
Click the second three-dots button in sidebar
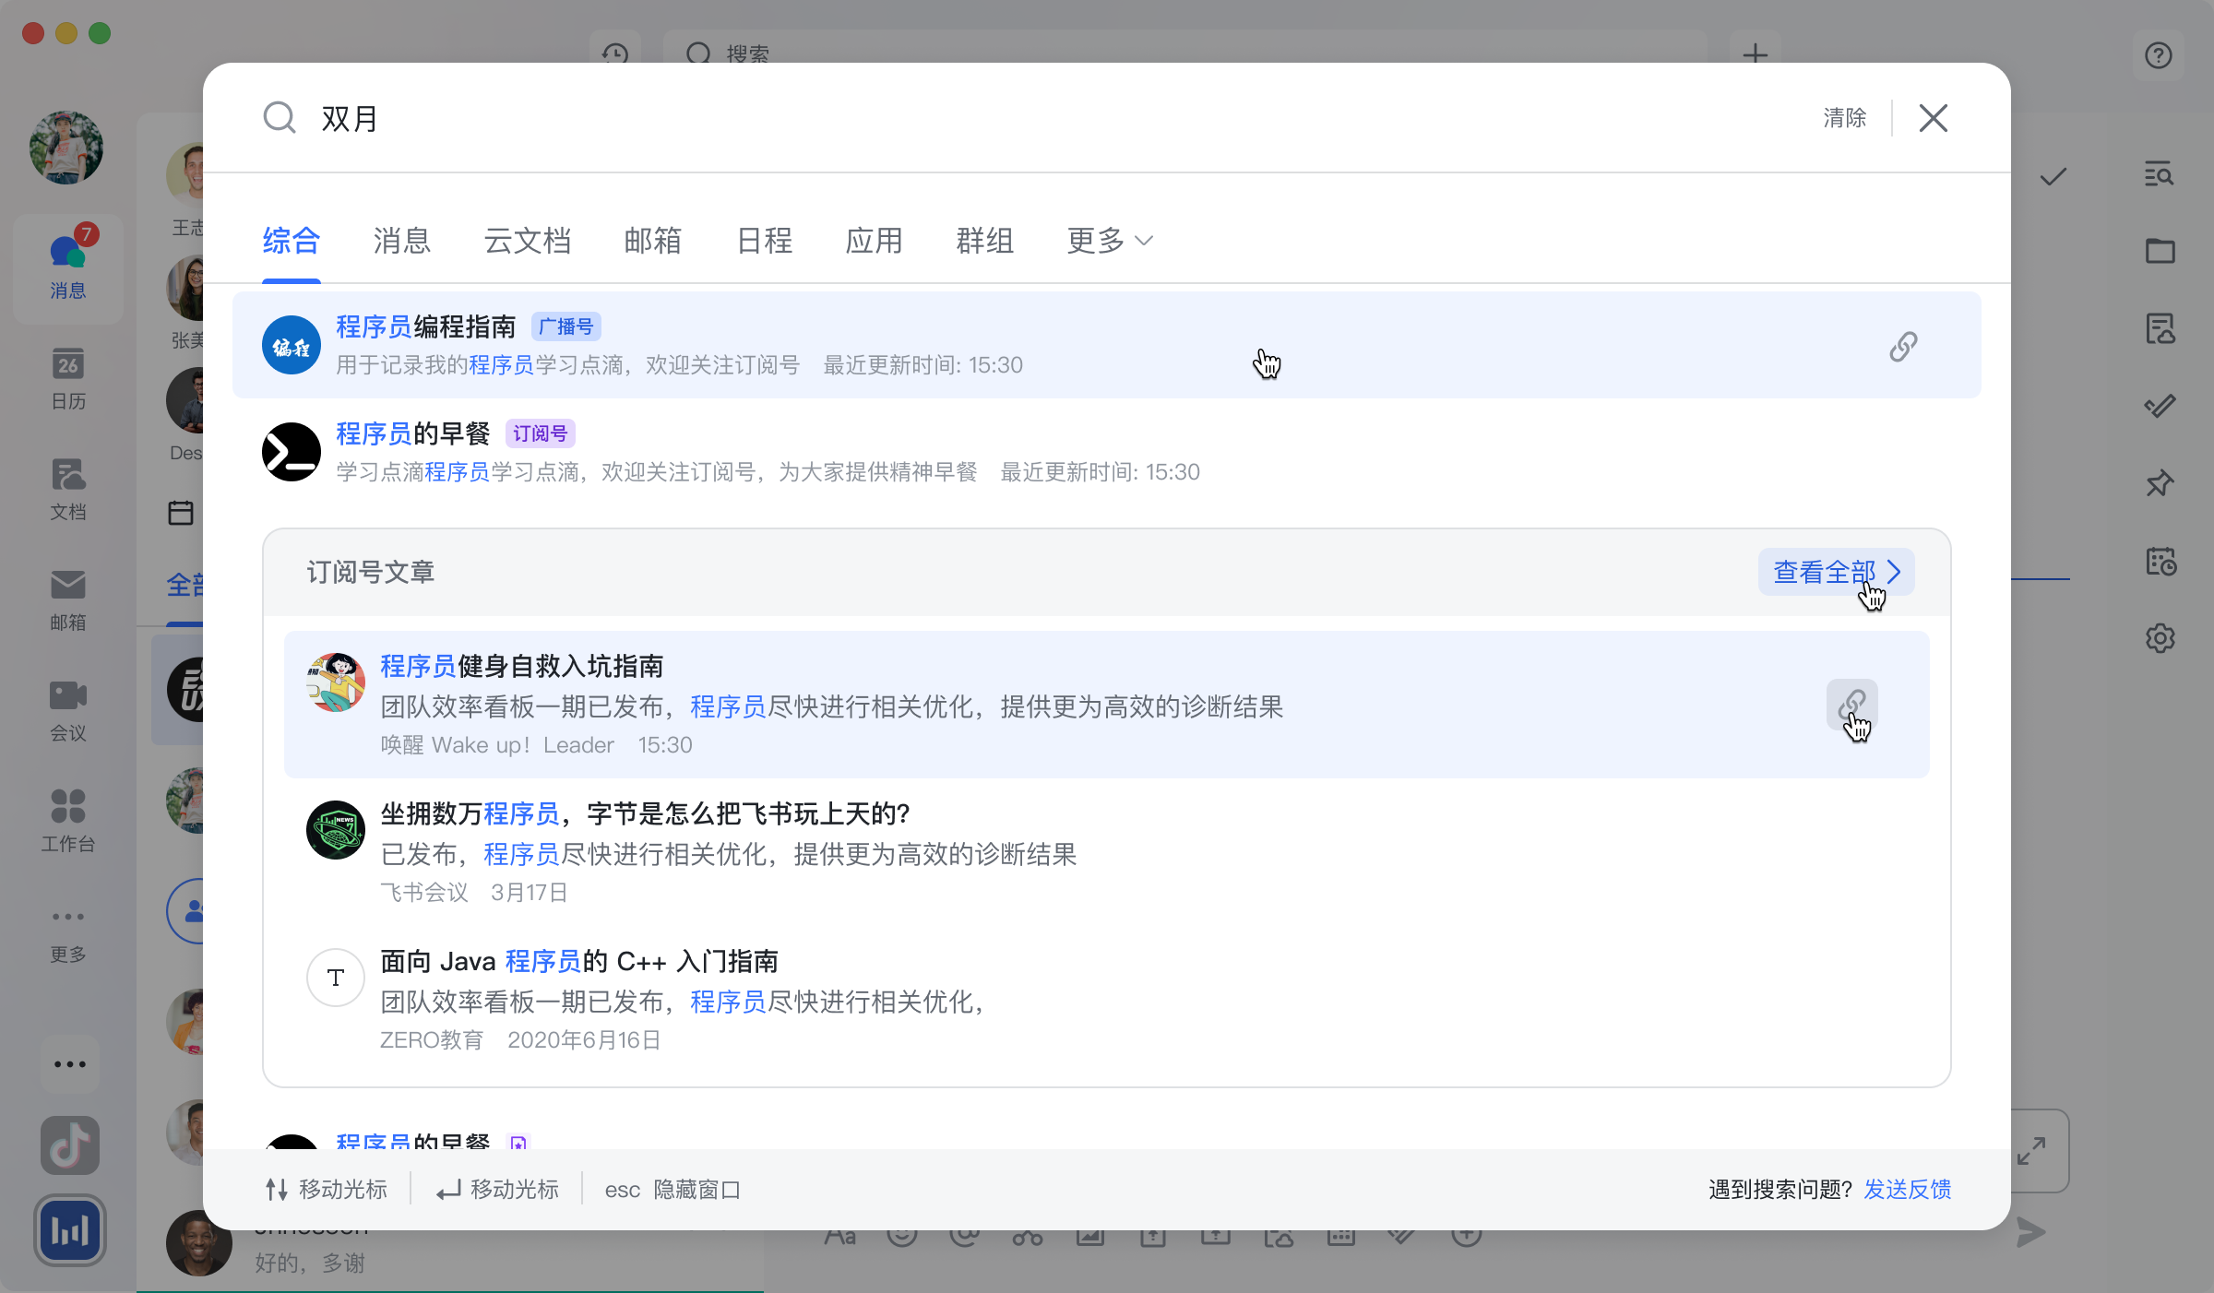click(x=70, y=1064)
